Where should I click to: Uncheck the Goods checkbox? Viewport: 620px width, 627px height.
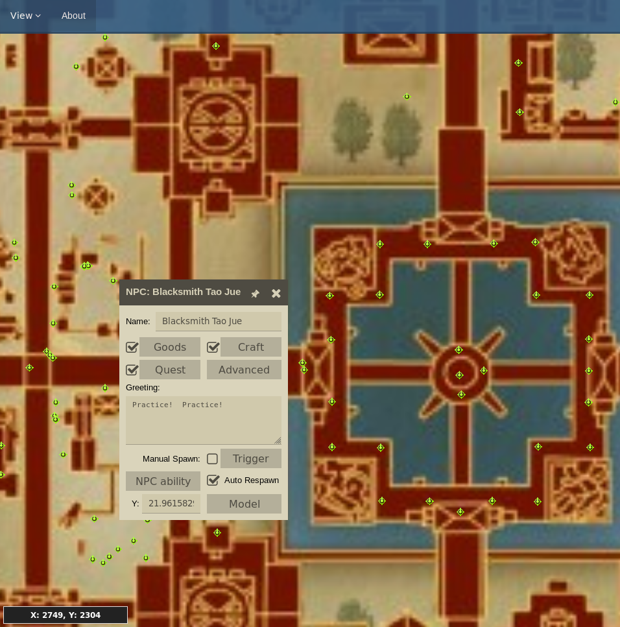pos(132,347)
